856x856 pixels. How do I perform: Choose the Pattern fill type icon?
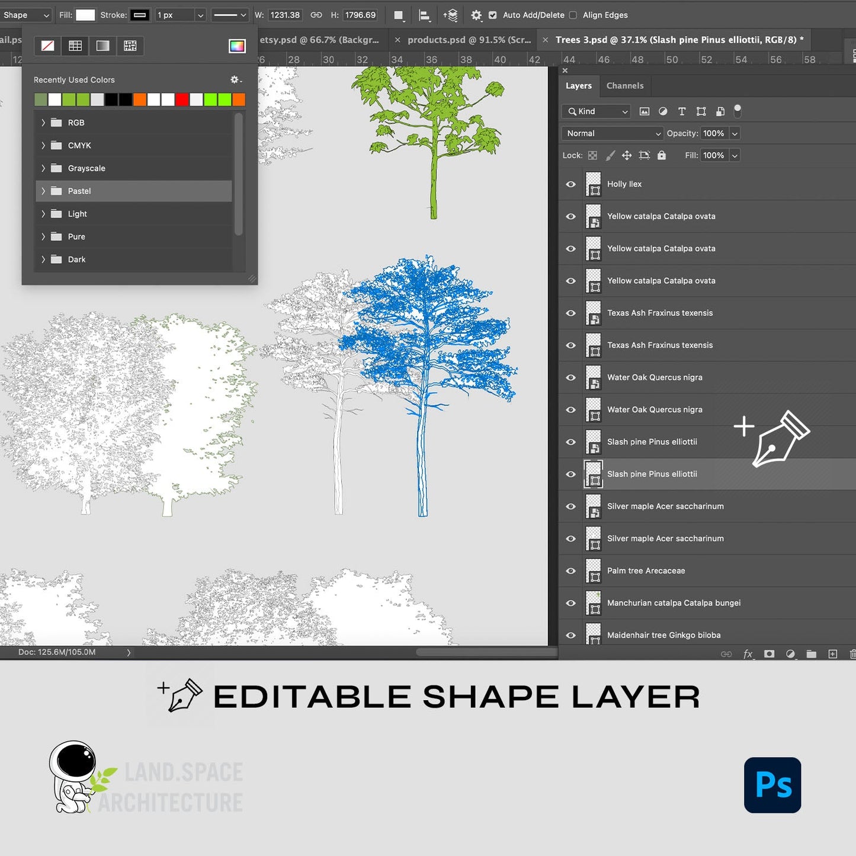click(x=130, y=46)
